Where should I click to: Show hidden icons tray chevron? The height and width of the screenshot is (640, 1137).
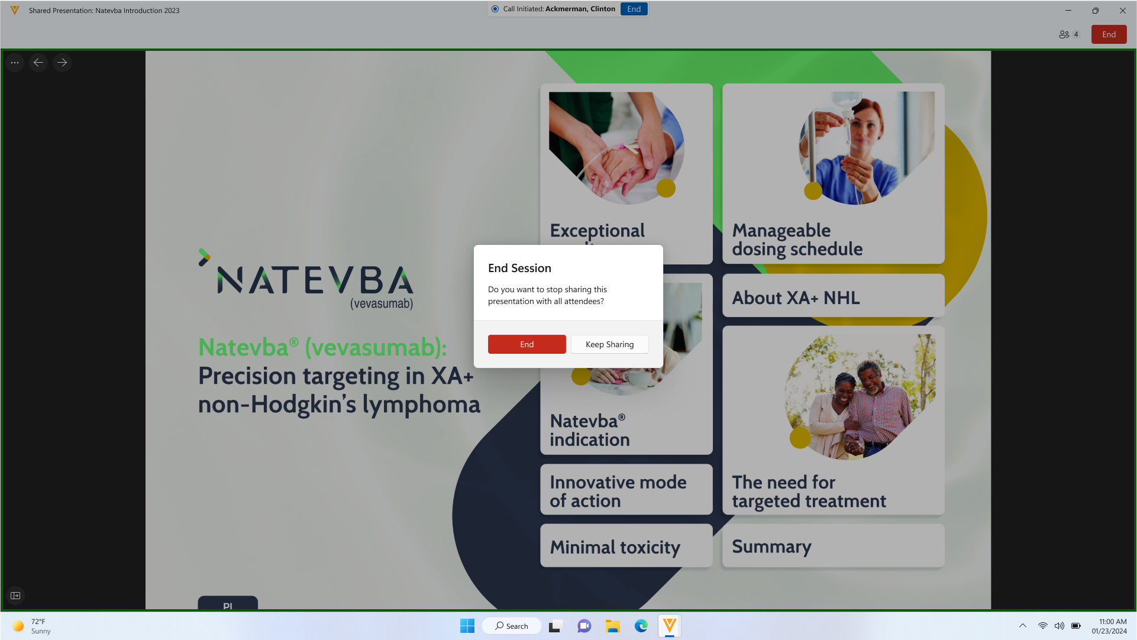1022,626
